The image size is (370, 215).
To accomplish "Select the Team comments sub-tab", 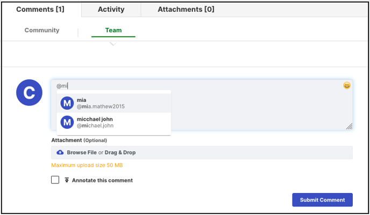I will [113, 30].
